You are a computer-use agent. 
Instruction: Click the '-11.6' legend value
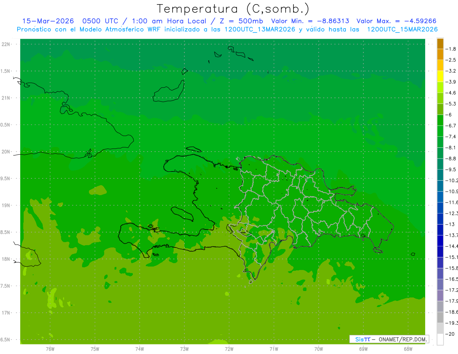point(452,202)
